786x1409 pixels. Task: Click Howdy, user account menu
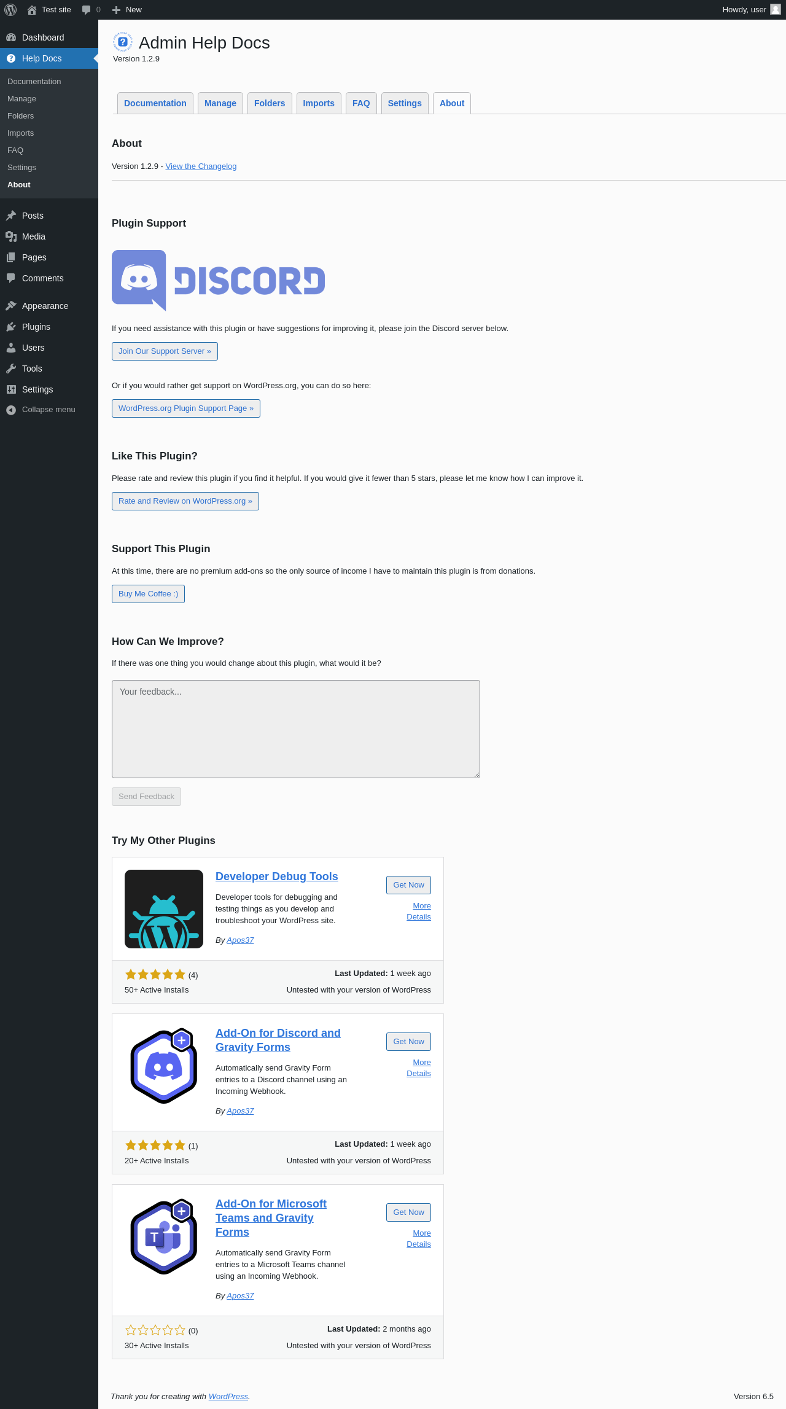coord(751,10)
